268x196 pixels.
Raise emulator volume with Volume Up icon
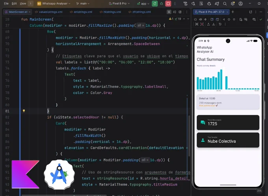(200, 19)
